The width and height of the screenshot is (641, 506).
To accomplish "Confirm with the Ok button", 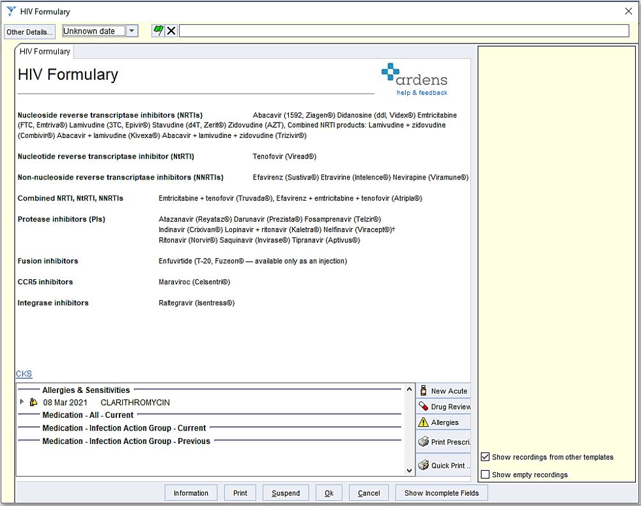I will point(329,493).
